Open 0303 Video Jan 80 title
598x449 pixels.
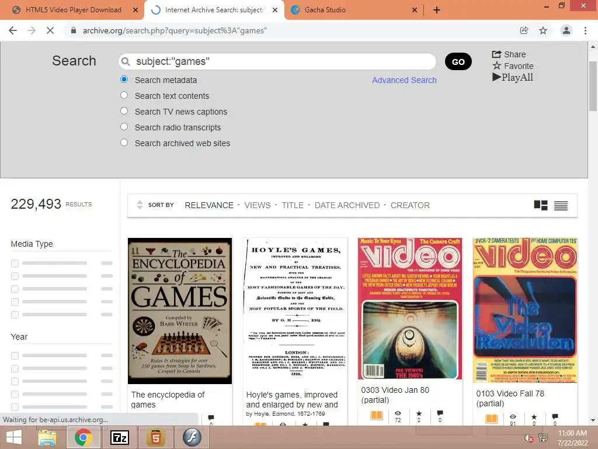pos(395,395)
